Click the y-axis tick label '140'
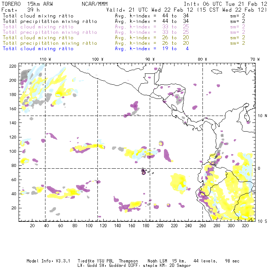Image resolution: width=269 pixels, height=269 pixels. (x=13, y=123)
